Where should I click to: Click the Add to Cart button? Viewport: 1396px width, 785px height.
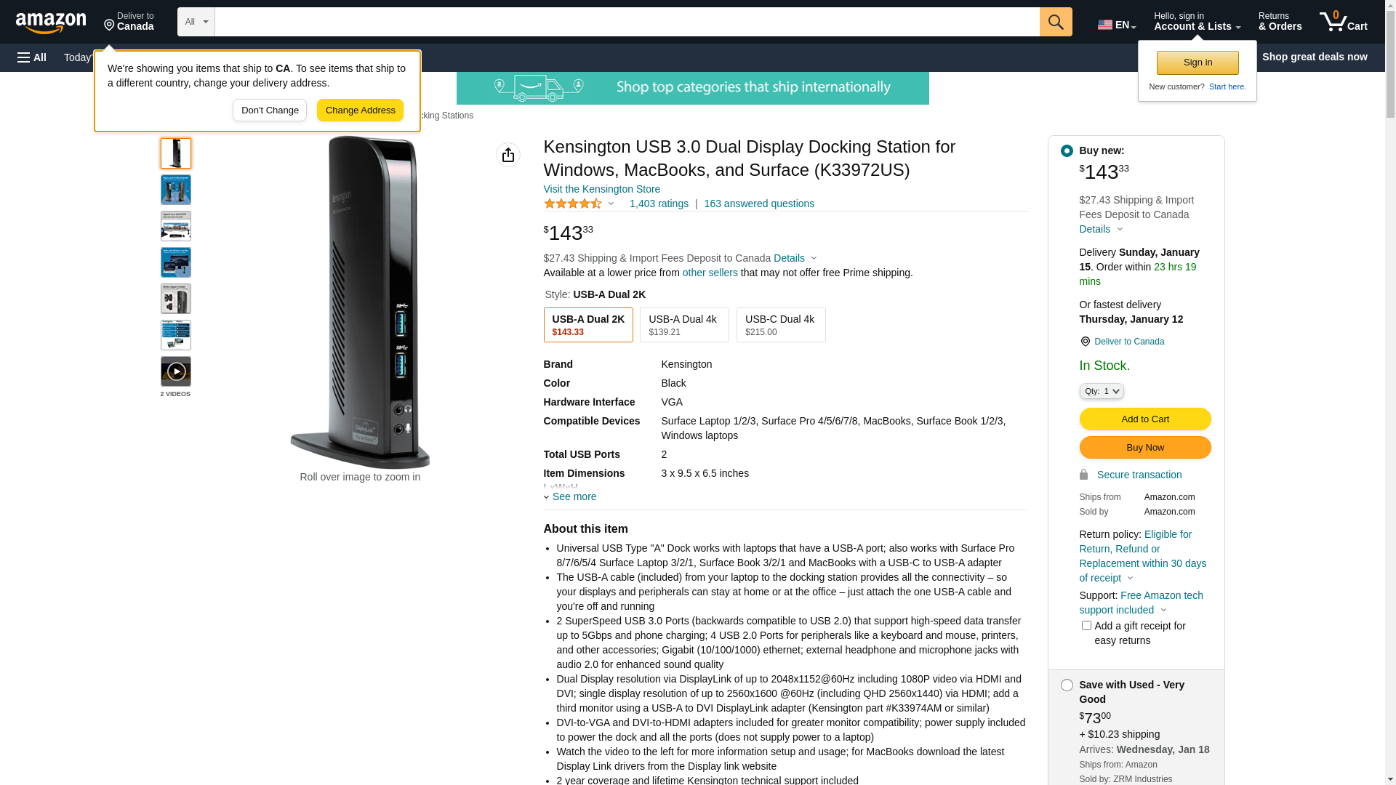tap(1145, 419)
